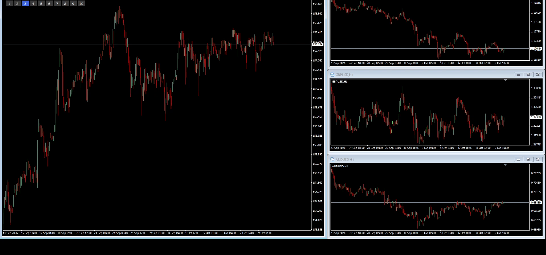This screenshot has width=546, height=255.
Task: Click the '24 Sep 09:00' time label on main chart
Action: point(120,233)
